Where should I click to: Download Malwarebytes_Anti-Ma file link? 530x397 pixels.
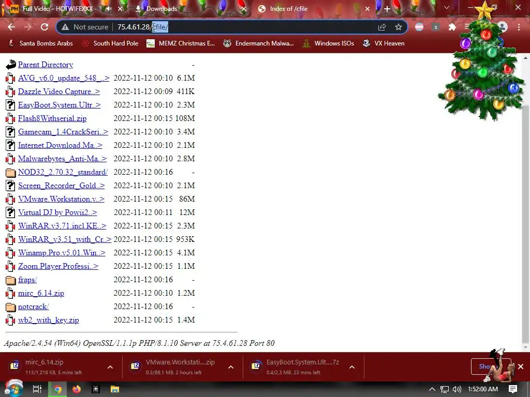coord(63,159)
